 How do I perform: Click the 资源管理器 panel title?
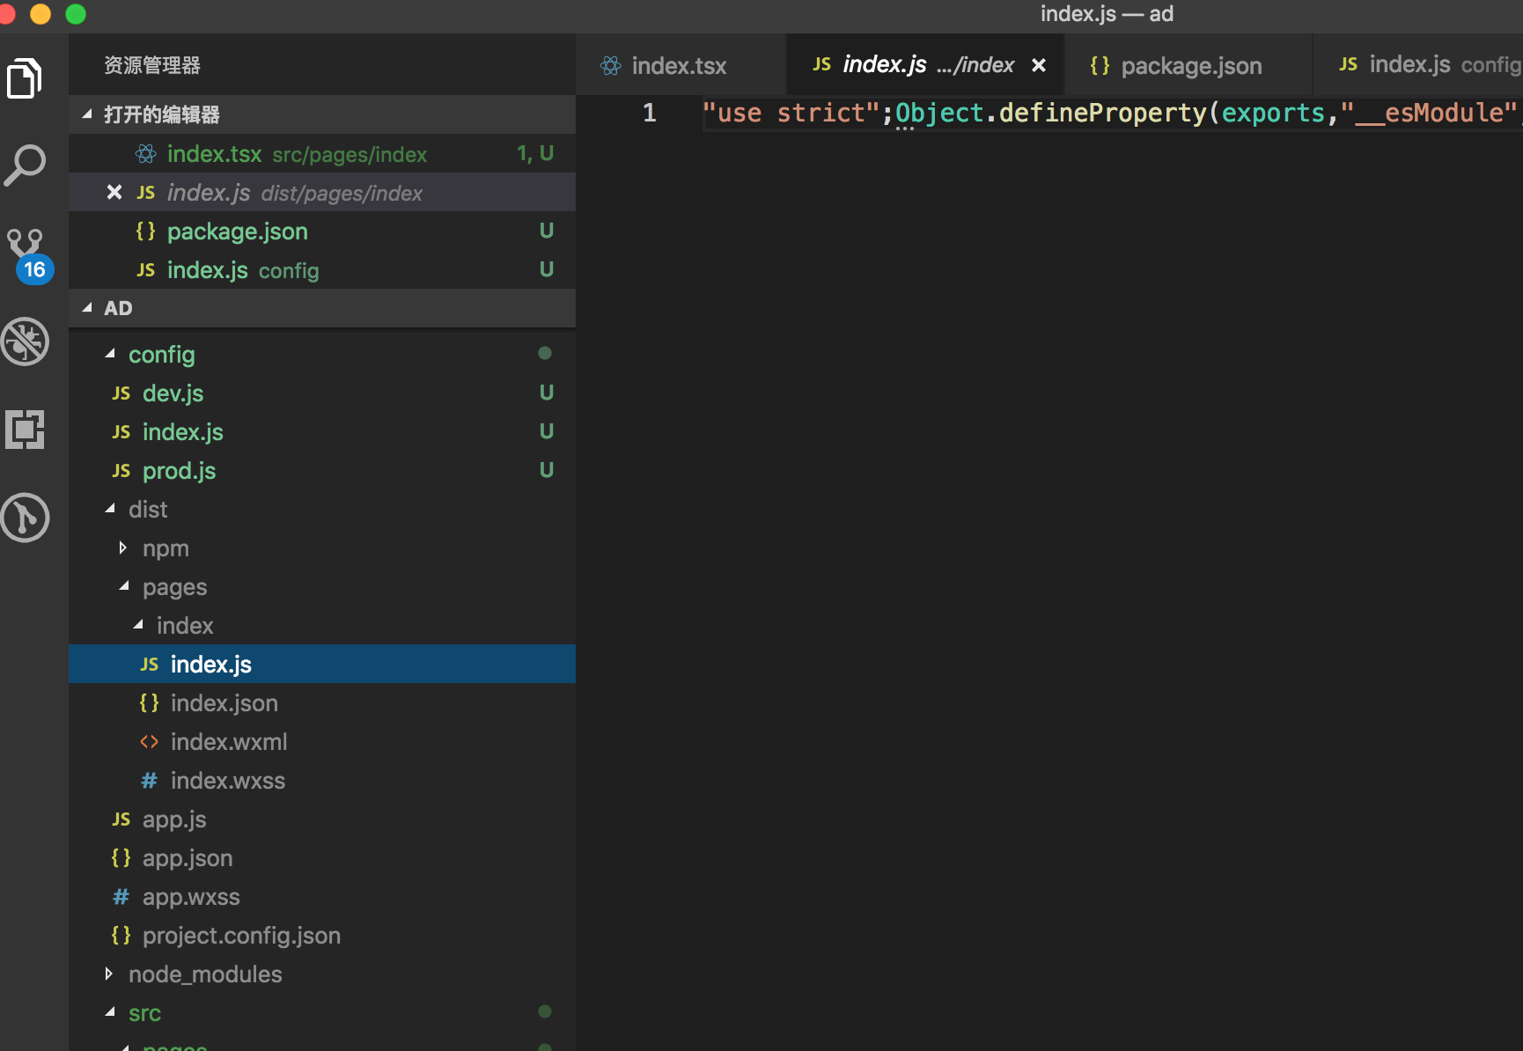152,65
